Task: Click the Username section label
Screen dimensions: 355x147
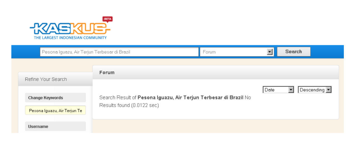Action: point(55,126)
